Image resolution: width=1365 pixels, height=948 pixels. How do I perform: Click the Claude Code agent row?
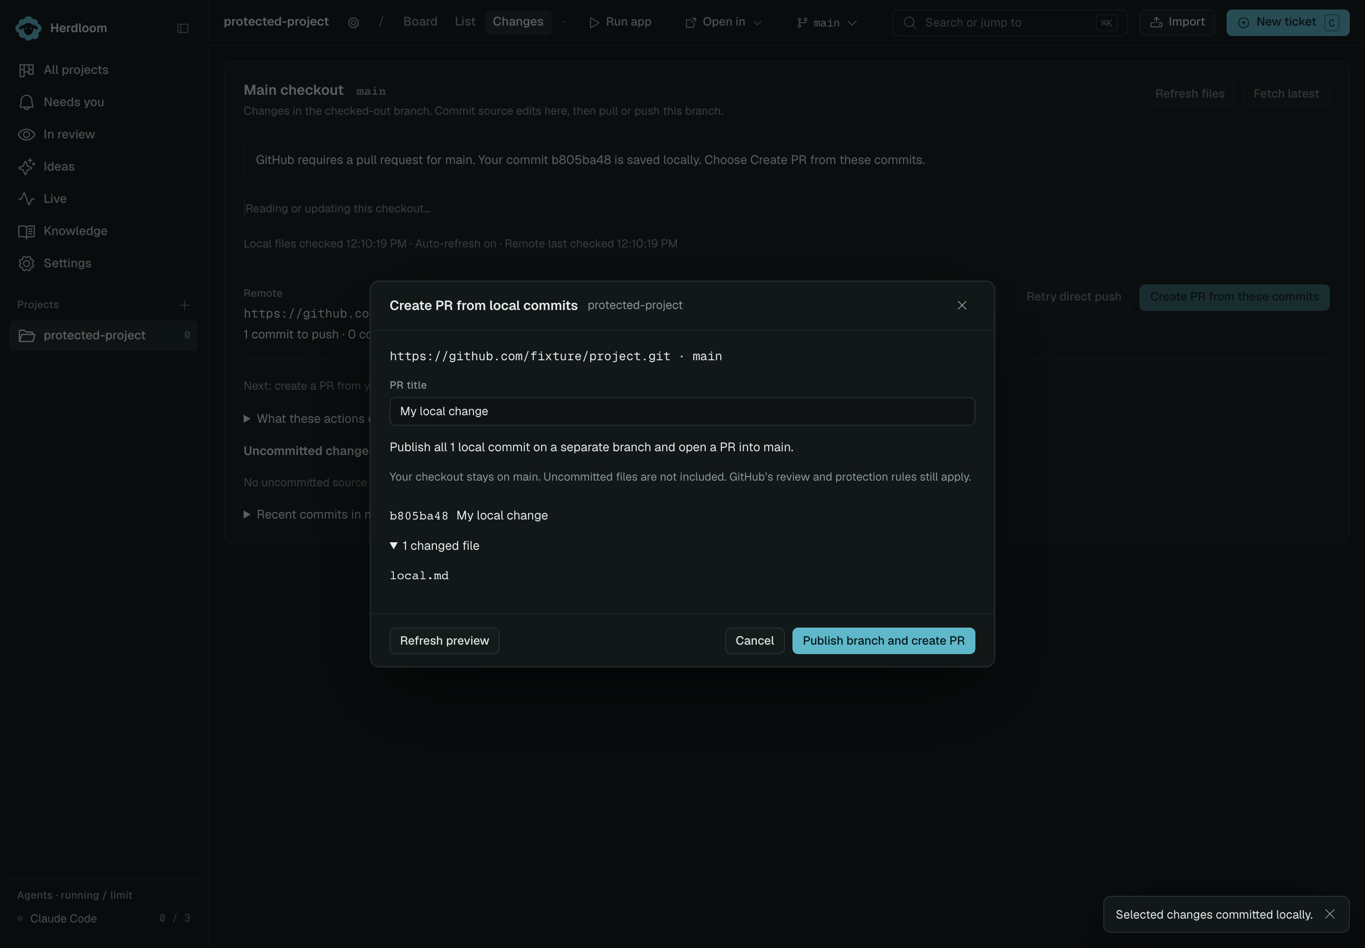104,918
